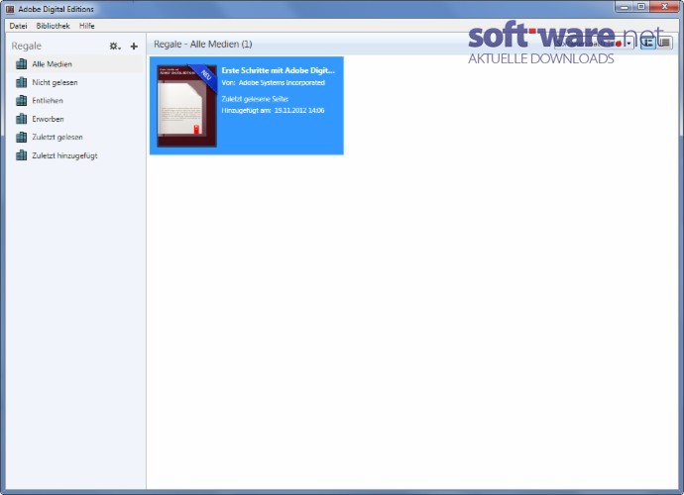The image size is (684, 495).
Task: Open the Bibliothek menu
Action: [x=53, y=26]
